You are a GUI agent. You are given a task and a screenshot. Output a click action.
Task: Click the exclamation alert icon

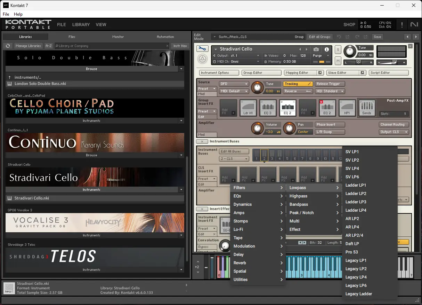(x=402, y=25)
